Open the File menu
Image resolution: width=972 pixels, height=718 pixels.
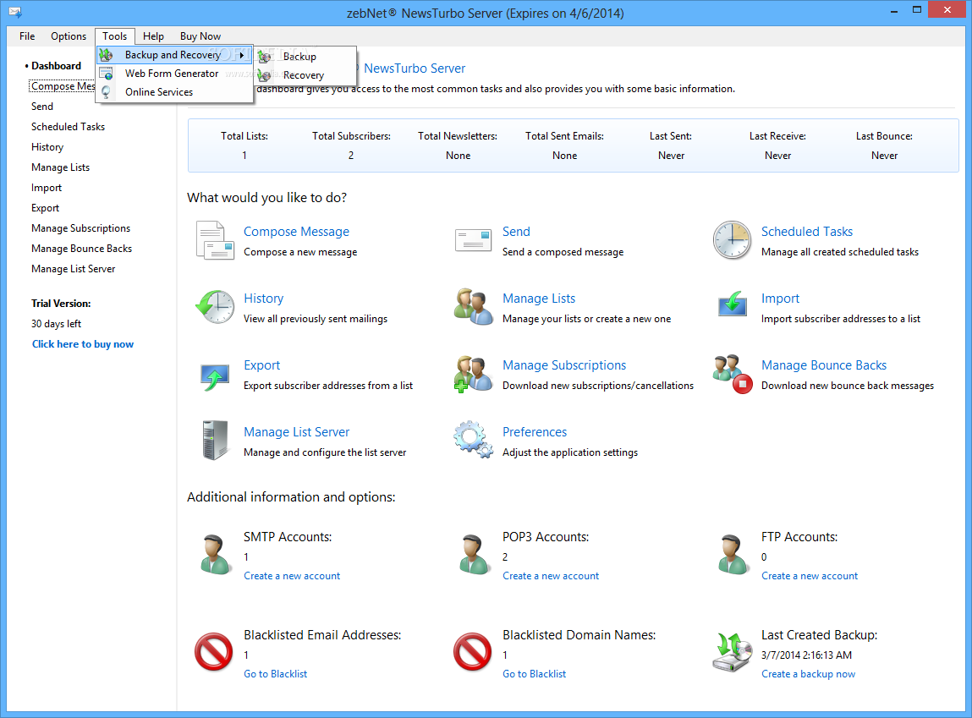27,36
